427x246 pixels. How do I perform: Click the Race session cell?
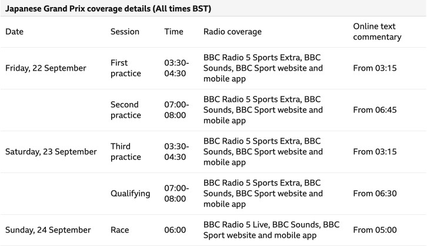(x=119, y=230)
